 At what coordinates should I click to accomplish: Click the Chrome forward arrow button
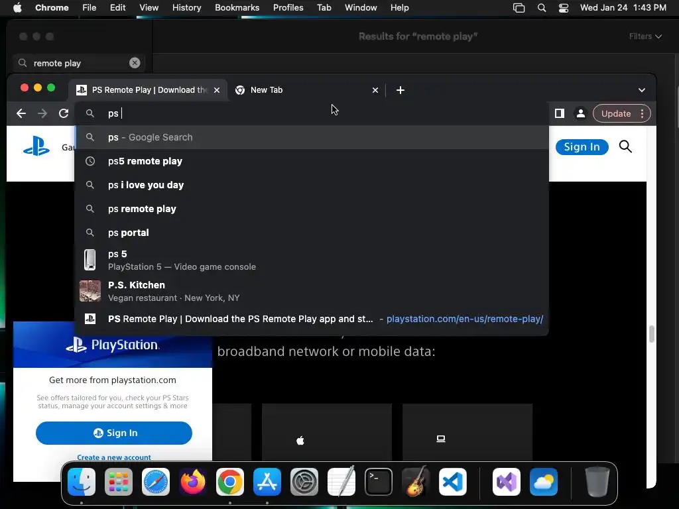pyautogui.click(x=42, y=113)
